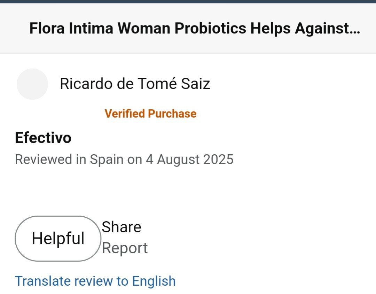This screenshot has height=294, width=376.
Task: Click the reviewer's profile avatar circle
Action: [x=32, y=84]
